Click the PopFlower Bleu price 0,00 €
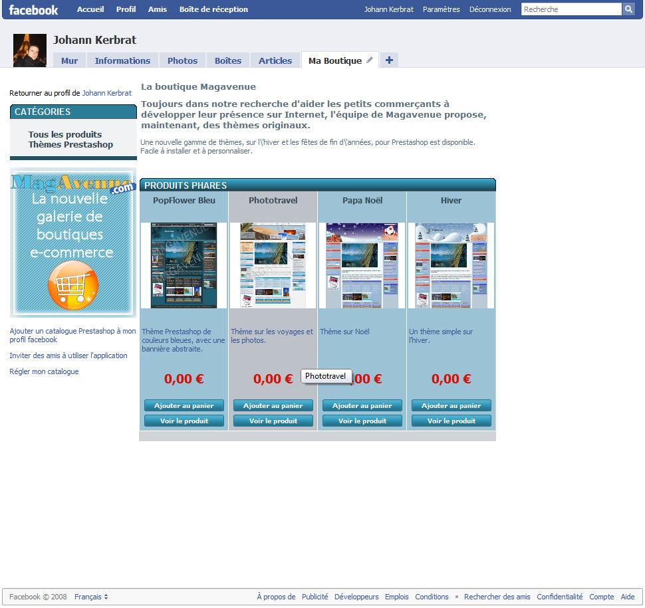Screen dimensions: 645x608 [184, 379]
